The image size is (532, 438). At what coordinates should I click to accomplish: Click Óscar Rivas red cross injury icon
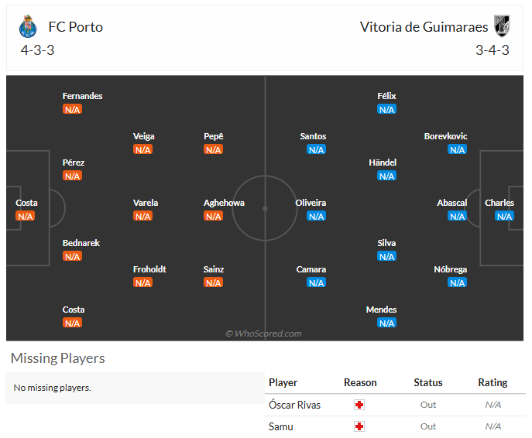tap(359, 405)
